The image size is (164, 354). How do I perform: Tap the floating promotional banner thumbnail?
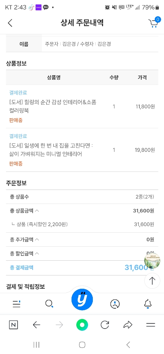click(x=152, y=260)
